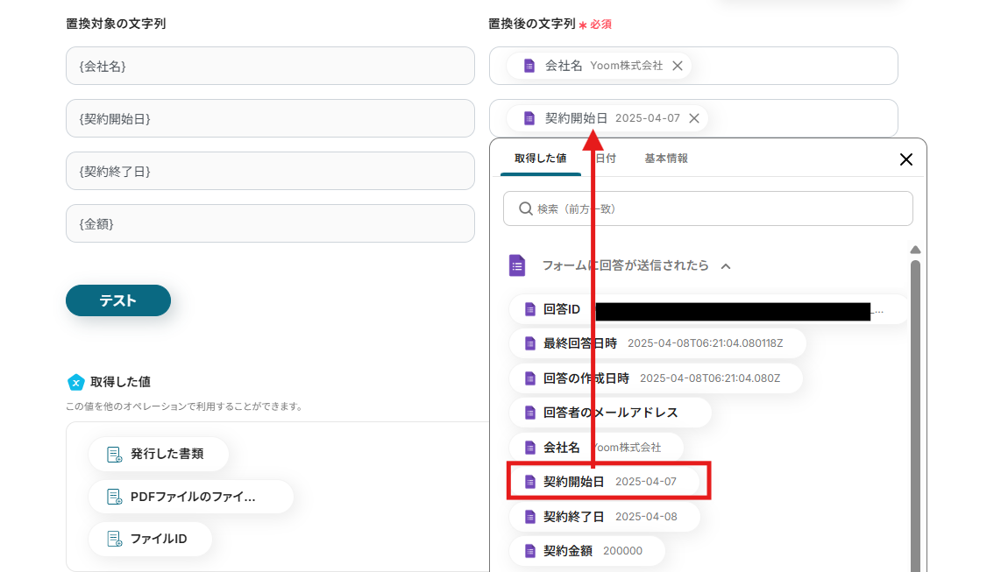
Task: Remove the 契約開始日 chip with its X
Action: [x=694, y=118]
